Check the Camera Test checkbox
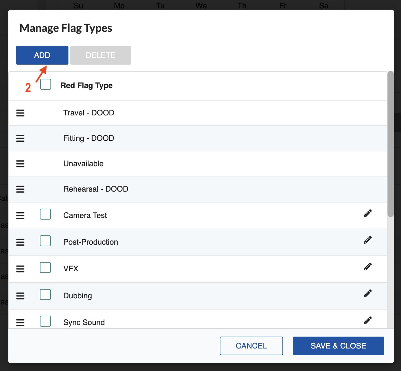The width and height of the screenshot is (401, 371). [45, 214]
